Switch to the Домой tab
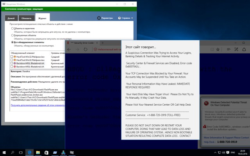This screenshot has height=156, width=250. point(11,18)
